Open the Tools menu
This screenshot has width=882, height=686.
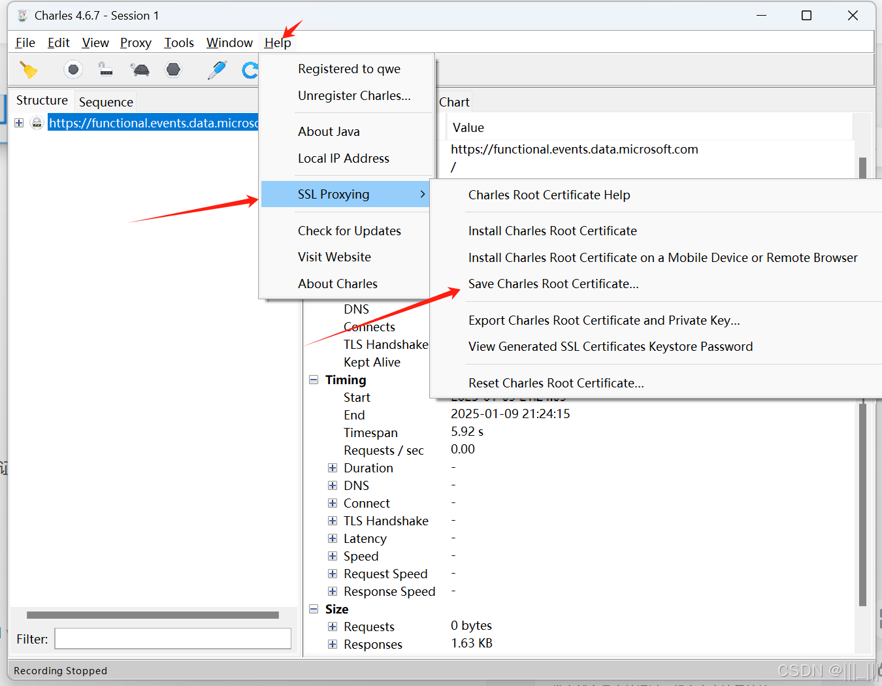tap(179, 42)
